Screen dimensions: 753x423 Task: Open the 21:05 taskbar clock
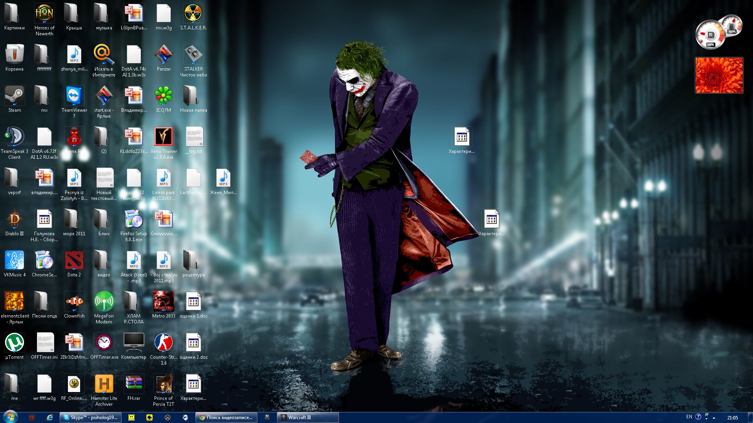coord(732,418)
